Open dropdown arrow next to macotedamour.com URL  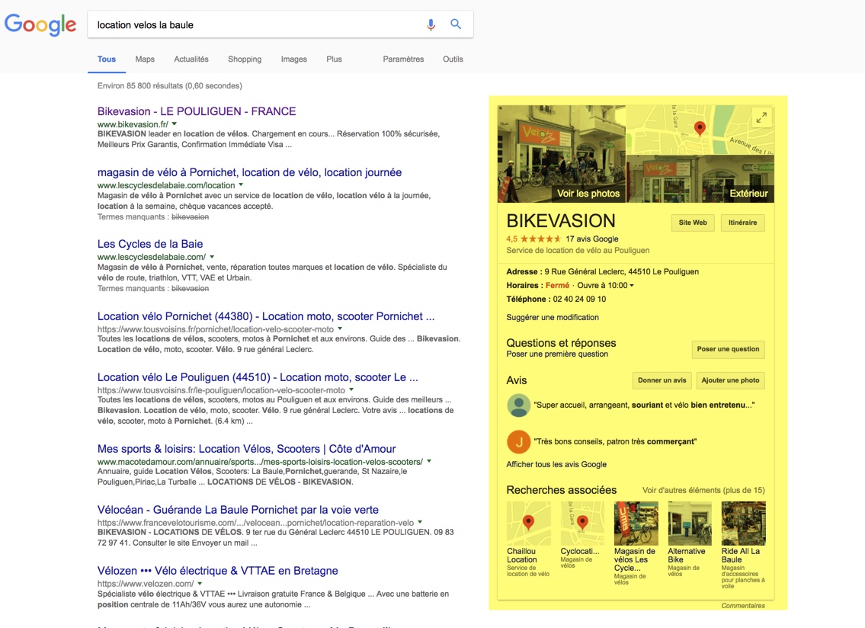pyautogui.click(x=429, y=461)
